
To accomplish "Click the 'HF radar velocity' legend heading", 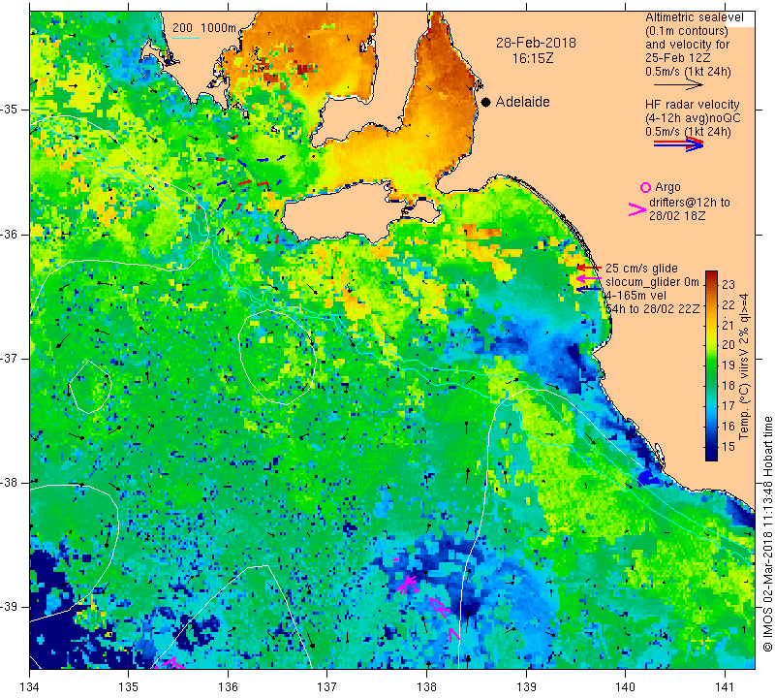I will coord(692,105).
